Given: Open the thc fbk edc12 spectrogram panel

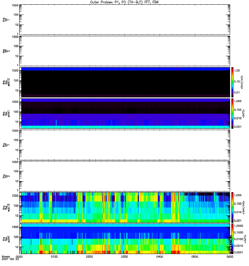Looking at the screenshot, I should [x=125, y=207].
